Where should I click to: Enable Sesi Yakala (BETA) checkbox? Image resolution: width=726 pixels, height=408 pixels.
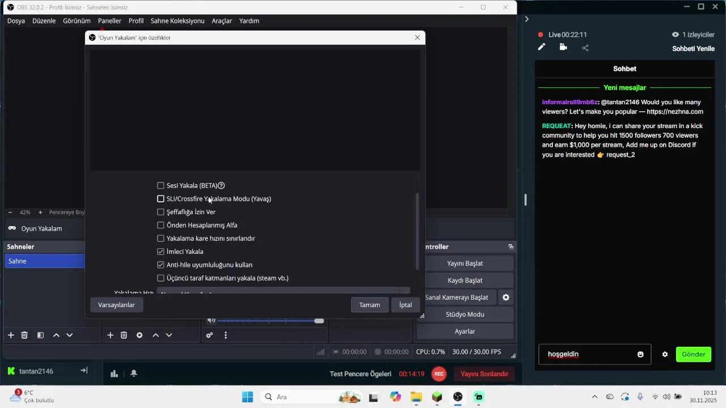click(161, 185)
